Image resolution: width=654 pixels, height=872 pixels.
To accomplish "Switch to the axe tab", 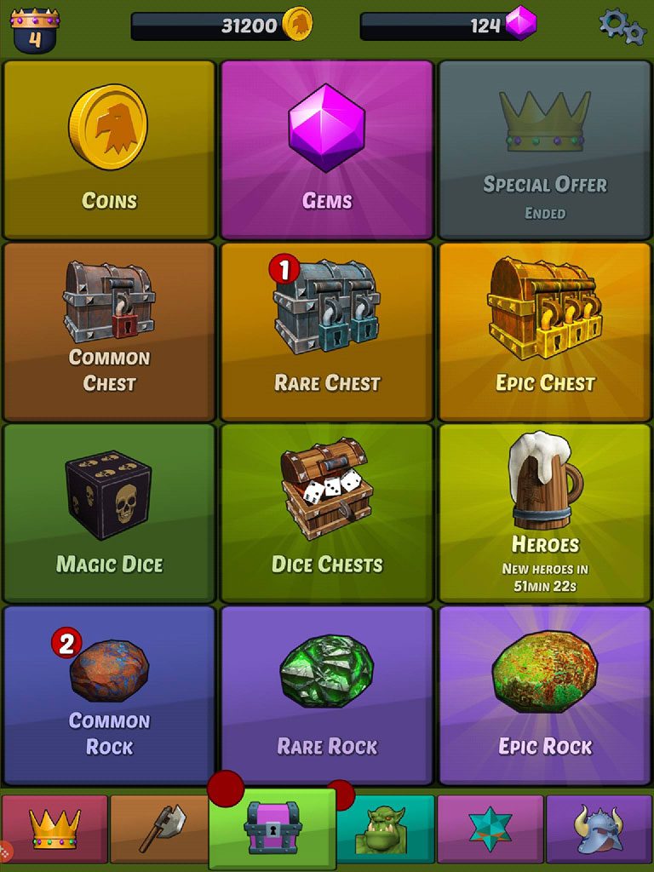I will tap(161, 829).
